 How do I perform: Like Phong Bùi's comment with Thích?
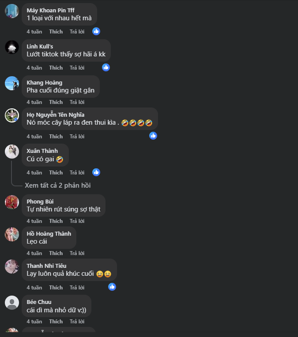coord(56,221)
